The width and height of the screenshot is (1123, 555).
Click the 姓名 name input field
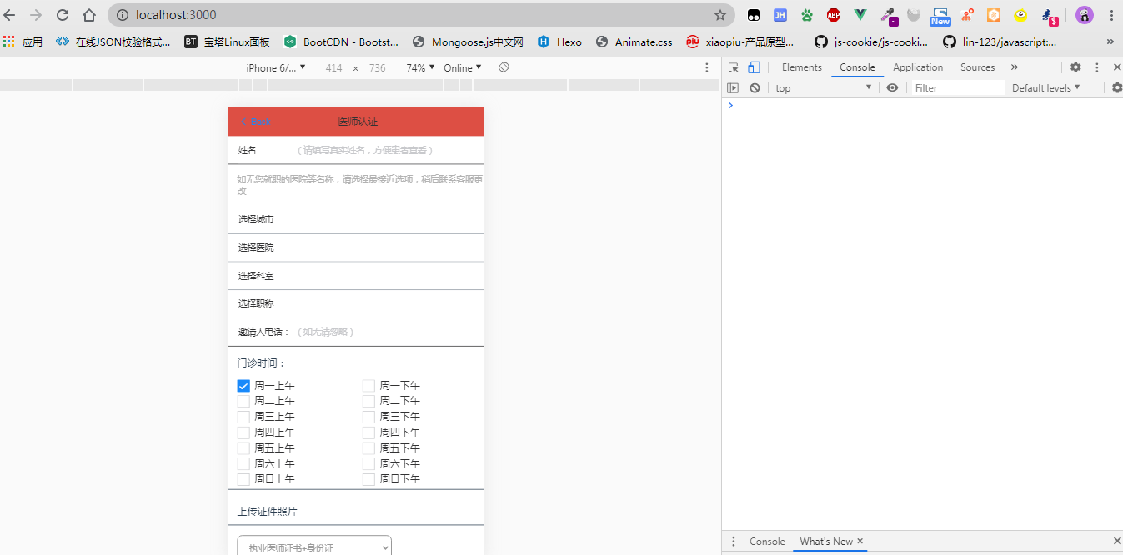pyautogui.click(x=388, y=150)
